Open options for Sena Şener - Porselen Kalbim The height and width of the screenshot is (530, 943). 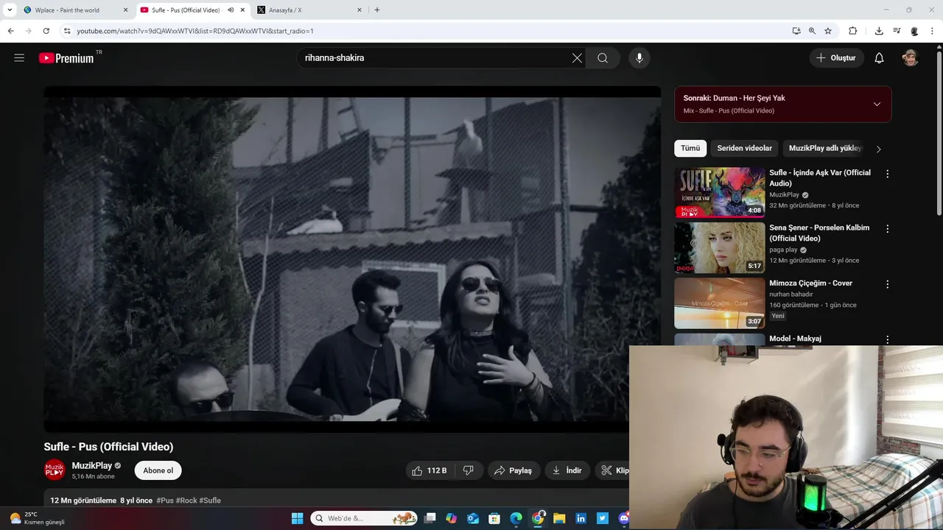[x=887, y=229]
